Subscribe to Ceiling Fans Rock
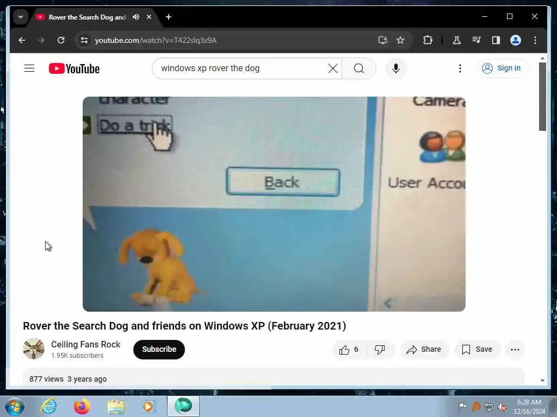The width and height of the screenshot is (557, 417). click(159, 349)
